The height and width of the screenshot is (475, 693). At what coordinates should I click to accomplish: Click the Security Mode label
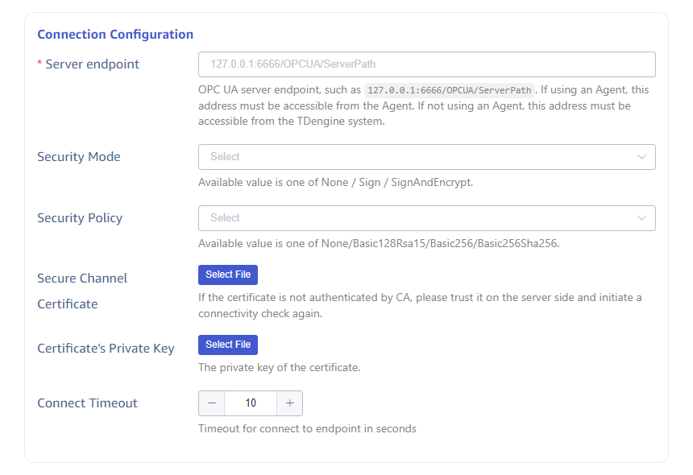(79, 157)
